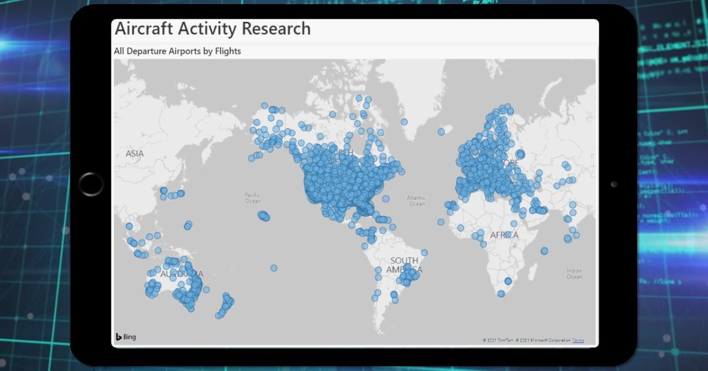This screenshot has height=371, width=708.
Task: Open the Terms link in map footer
Action: click(x=578, y=340)
